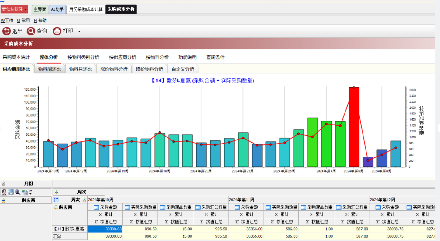
Task: Click the globe icon in pivot toolbar
Action: (25, 192)
